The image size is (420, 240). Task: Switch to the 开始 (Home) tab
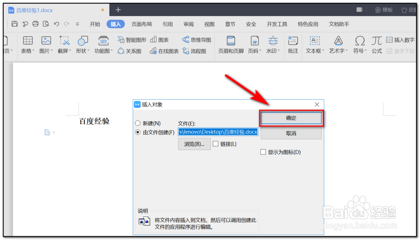(95, 24)
